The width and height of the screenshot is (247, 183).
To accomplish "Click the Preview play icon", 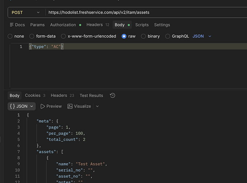I will click(x=42, y=107).
